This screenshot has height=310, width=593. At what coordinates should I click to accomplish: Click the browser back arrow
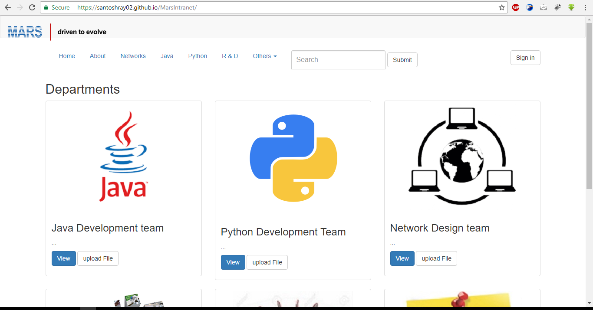[x=7, y=7]
